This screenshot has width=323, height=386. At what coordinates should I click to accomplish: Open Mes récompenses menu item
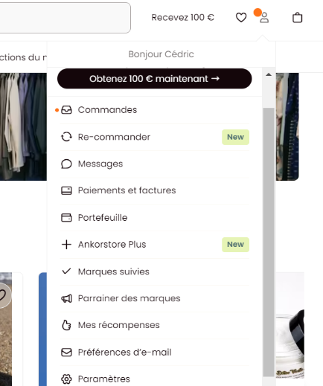click(154, 325)
